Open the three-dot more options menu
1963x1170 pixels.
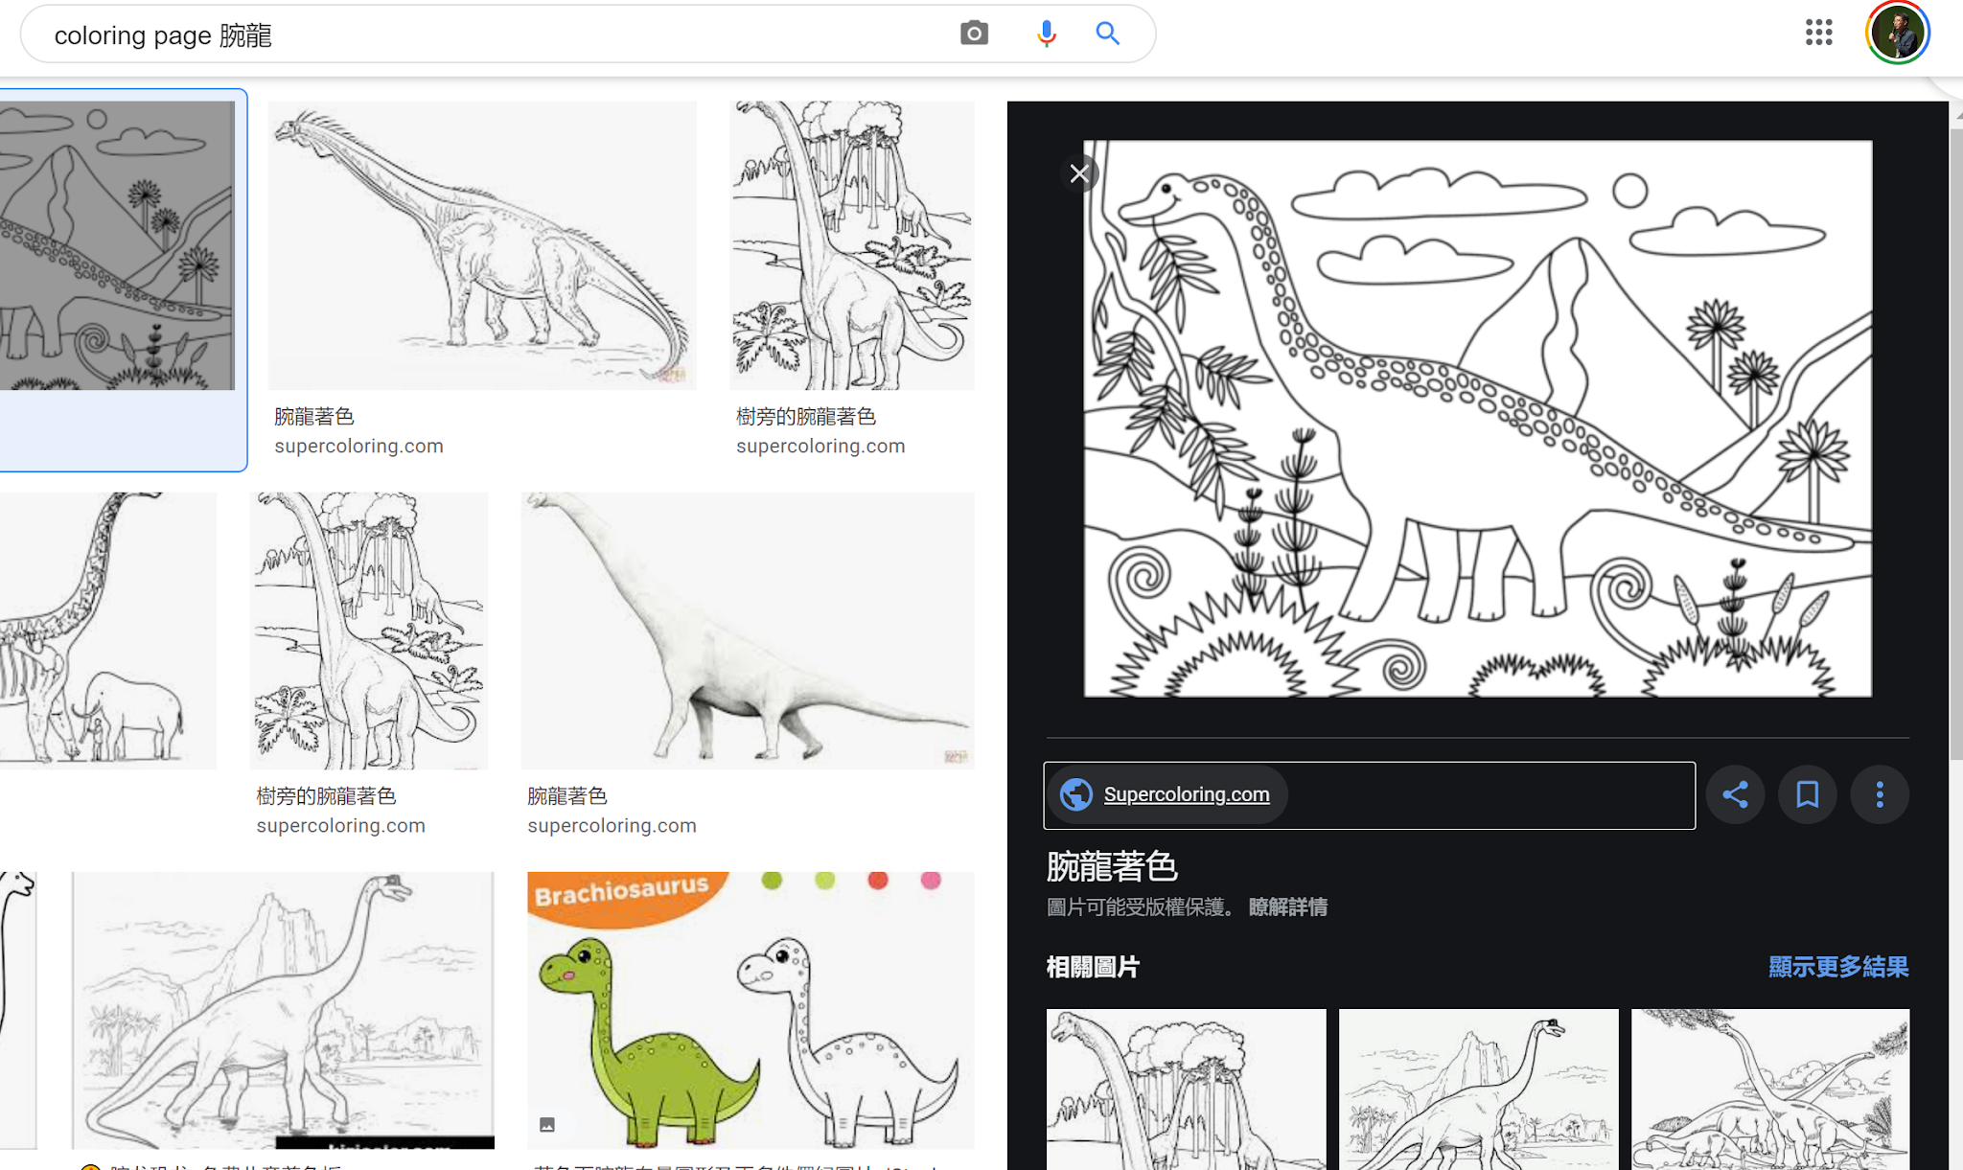point(1879,794)
